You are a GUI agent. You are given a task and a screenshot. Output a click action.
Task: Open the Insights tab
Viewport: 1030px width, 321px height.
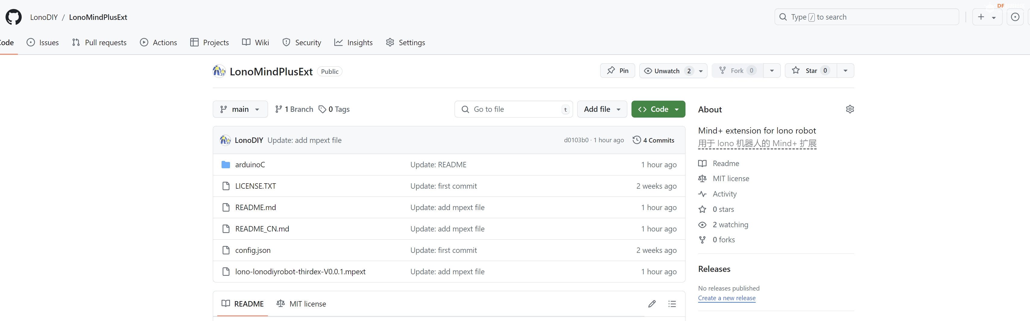(x=354, y=42)
